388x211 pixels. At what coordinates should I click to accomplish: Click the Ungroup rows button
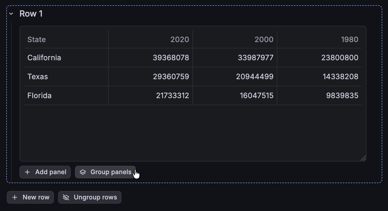(x=90, y=197)
